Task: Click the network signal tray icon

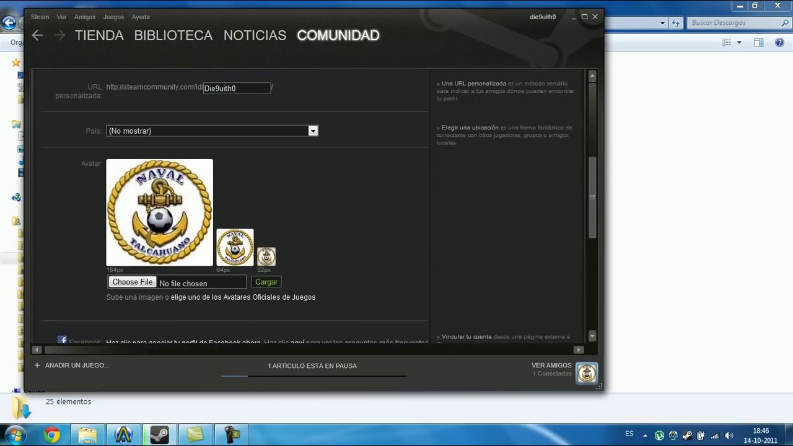Action: coord(715,435)
